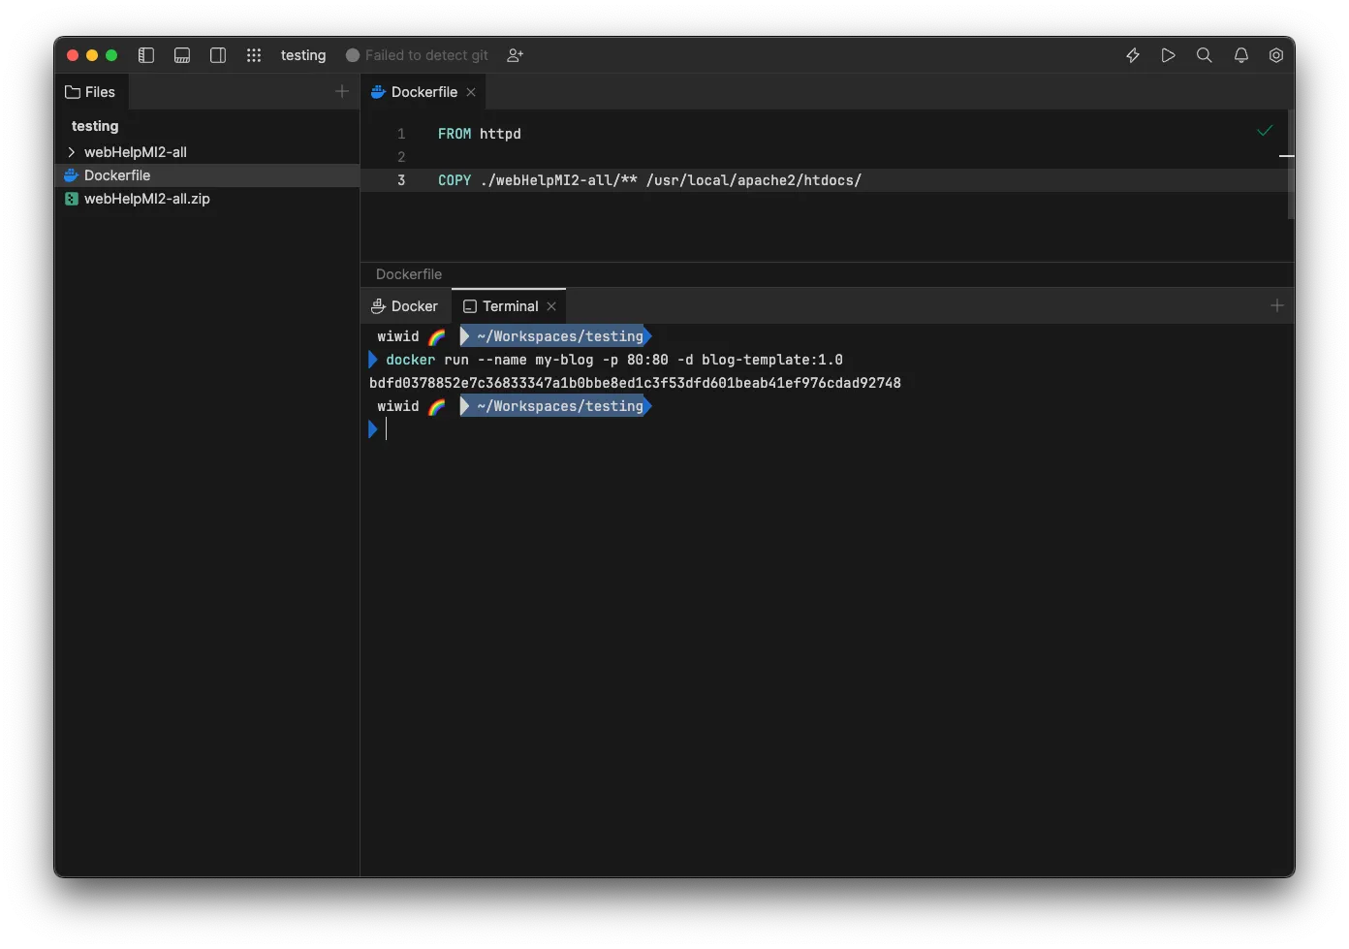The height and width of the screenshot is (949, 1349).
Task: Click the Dockerfile breadcrumb label
Action: point(409,274)
